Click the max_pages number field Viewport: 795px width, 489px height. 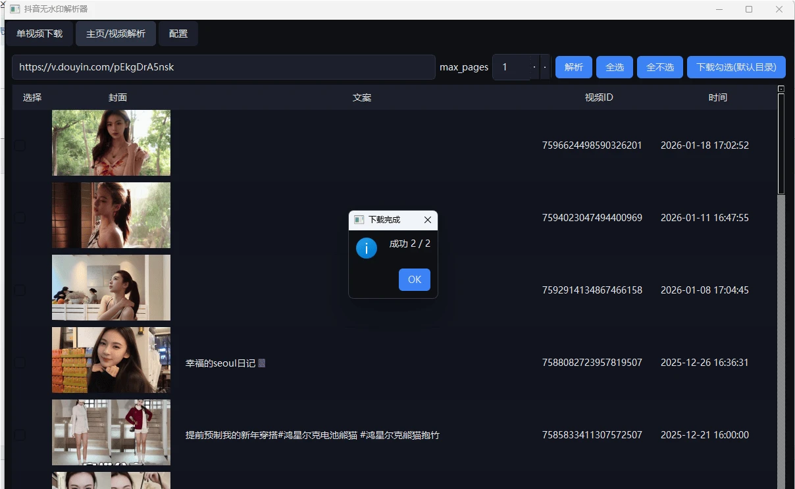pyautogui.click(x=511, y=67)
